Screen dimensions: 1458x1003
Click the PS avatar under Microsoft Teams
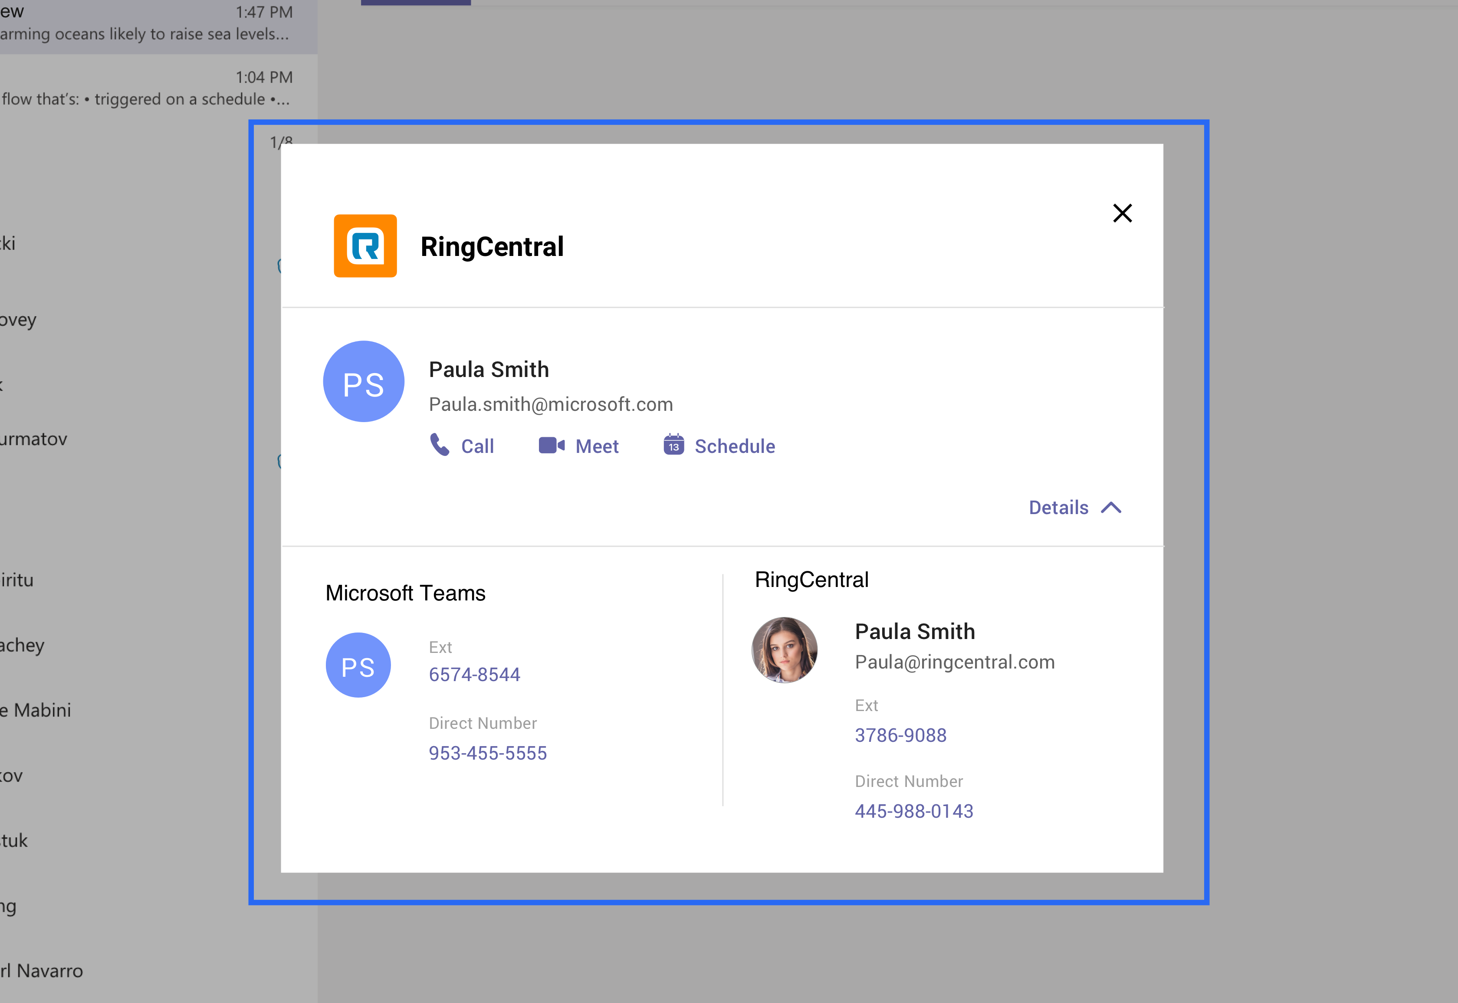pos(358,665)
